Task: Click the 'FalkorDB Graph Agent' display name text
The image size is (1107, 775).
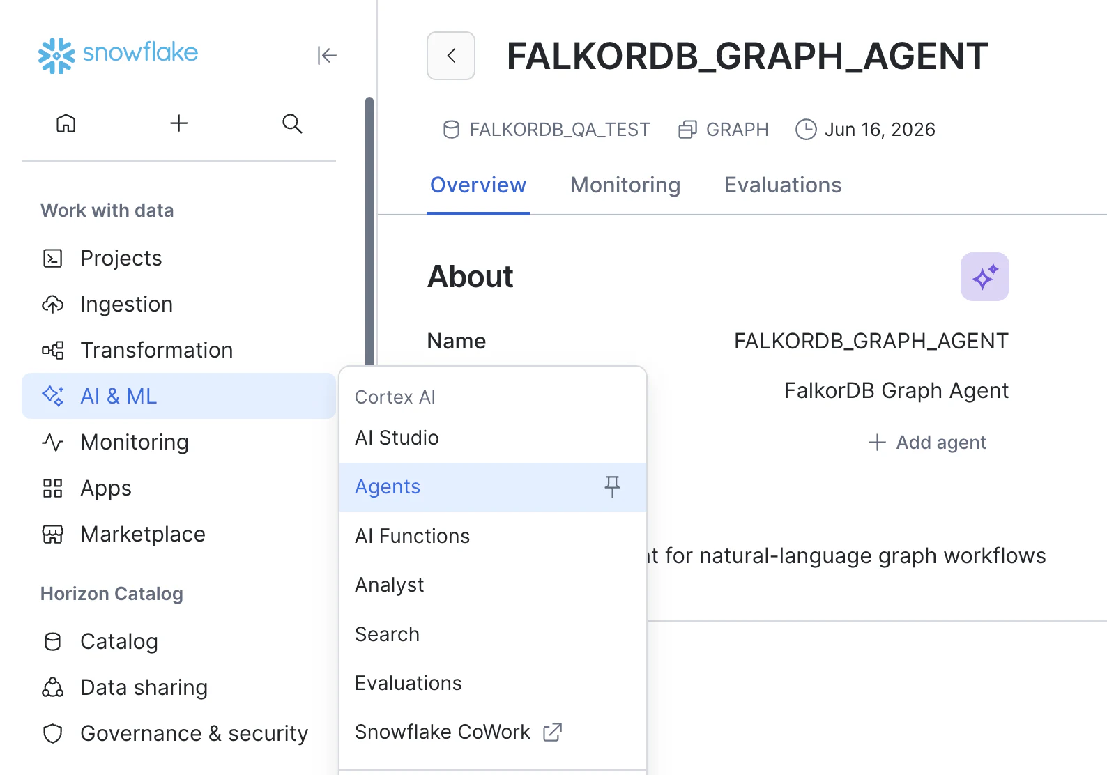Action: click(896, 391)
